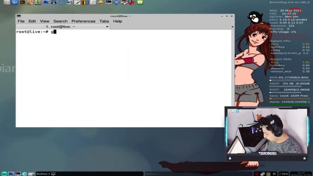Click the white paper icon in top launcher
This screenshot has width=313, height=176.
(93, 2)
